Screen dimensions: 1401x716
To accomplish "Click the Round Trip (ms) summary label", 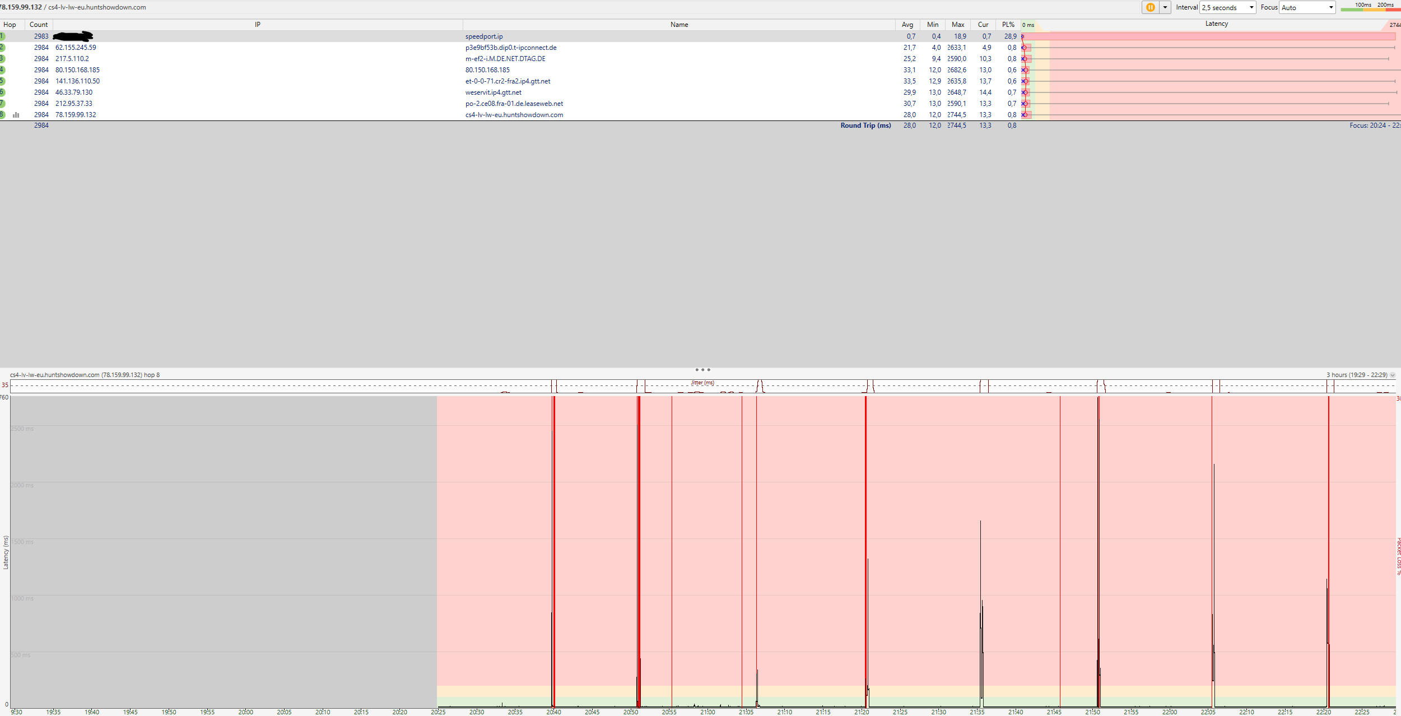I will pyautogui.click(x=865, y=125).
